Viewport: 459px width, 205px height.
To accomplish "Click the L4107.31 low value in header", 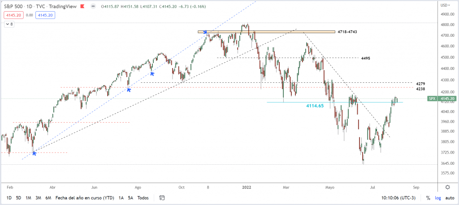I will point(149,7).
